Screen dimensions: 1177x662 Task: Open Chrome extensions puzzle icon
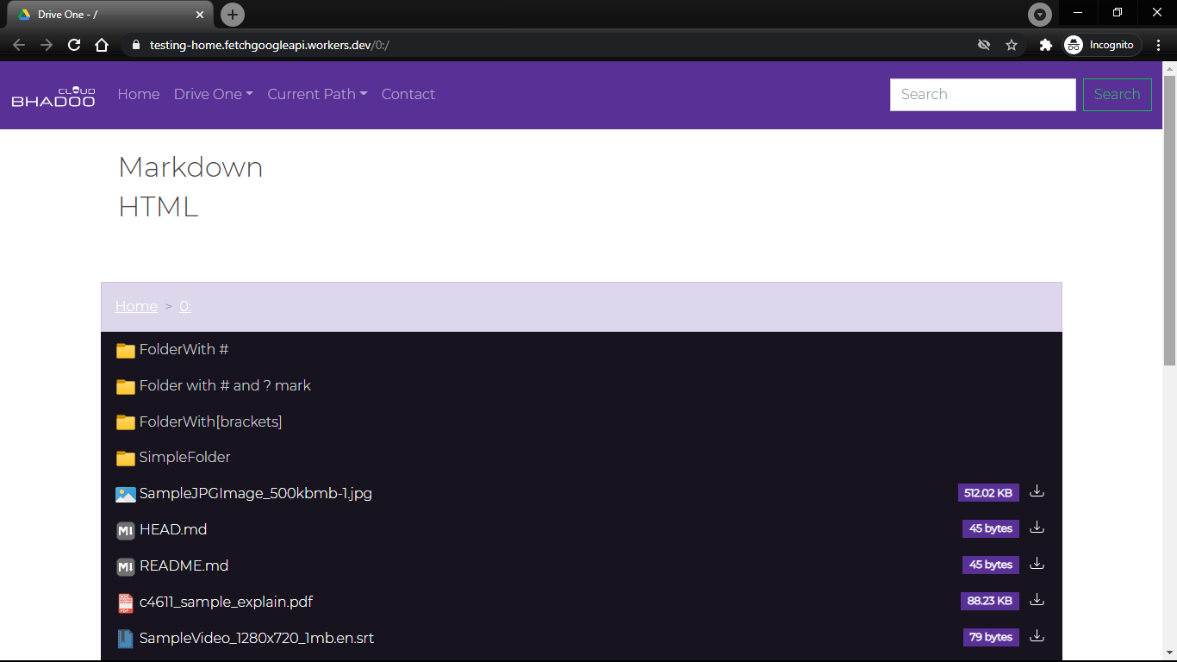[1045, 45]
